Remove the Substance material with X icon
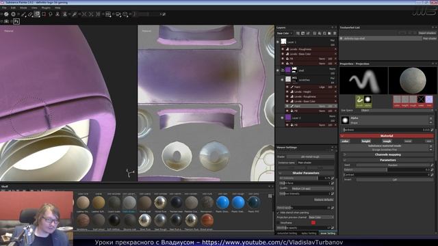 point(430,146)
